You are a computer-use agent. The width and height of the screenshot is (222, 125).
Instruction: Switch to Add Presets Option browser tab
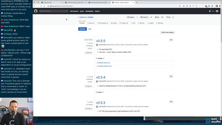tap(99, 2)
